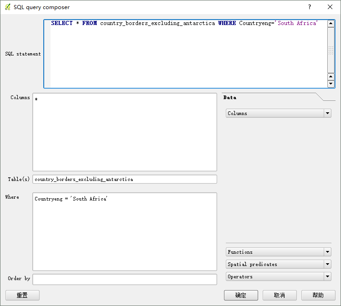Click the Table(s) field with country_borders_excluding_antarctica

[x=125, y=179]
